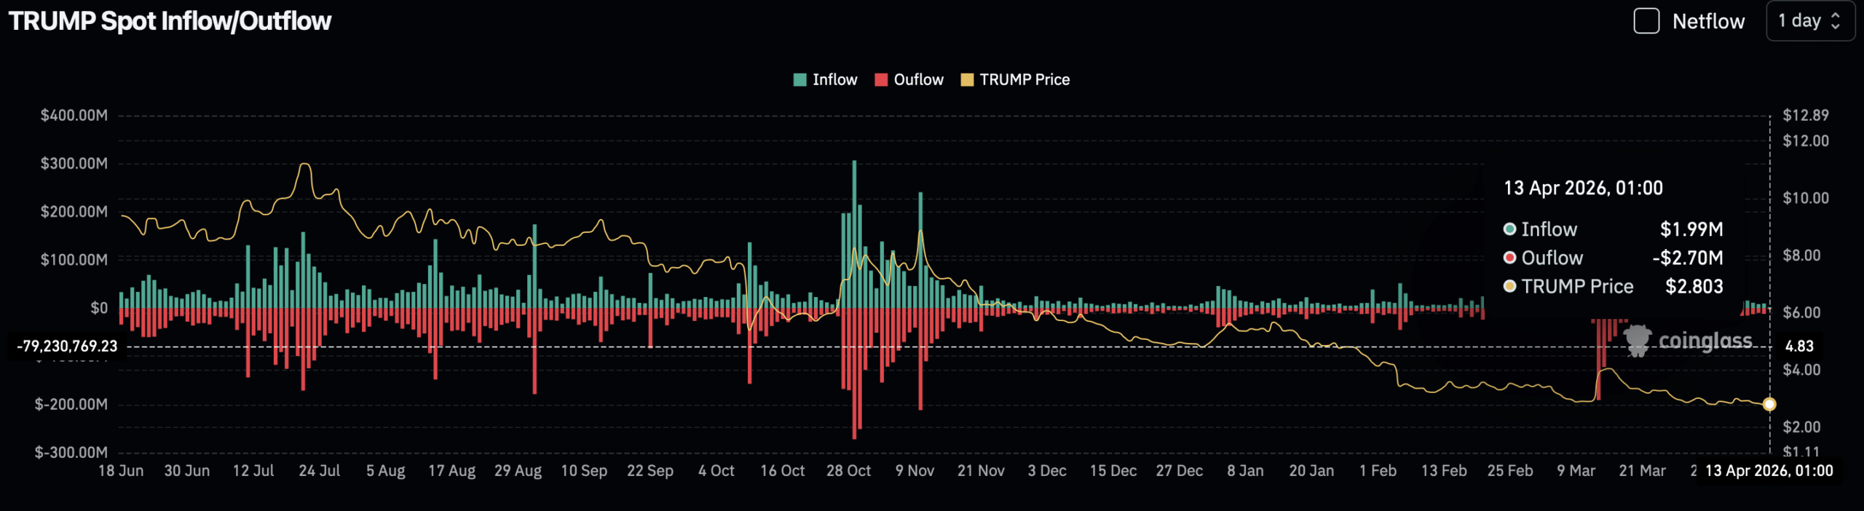Click the TRUMP Price circle in tooltip
The width and height of the screenshot is (1864, 511).
pos(1509,286)
